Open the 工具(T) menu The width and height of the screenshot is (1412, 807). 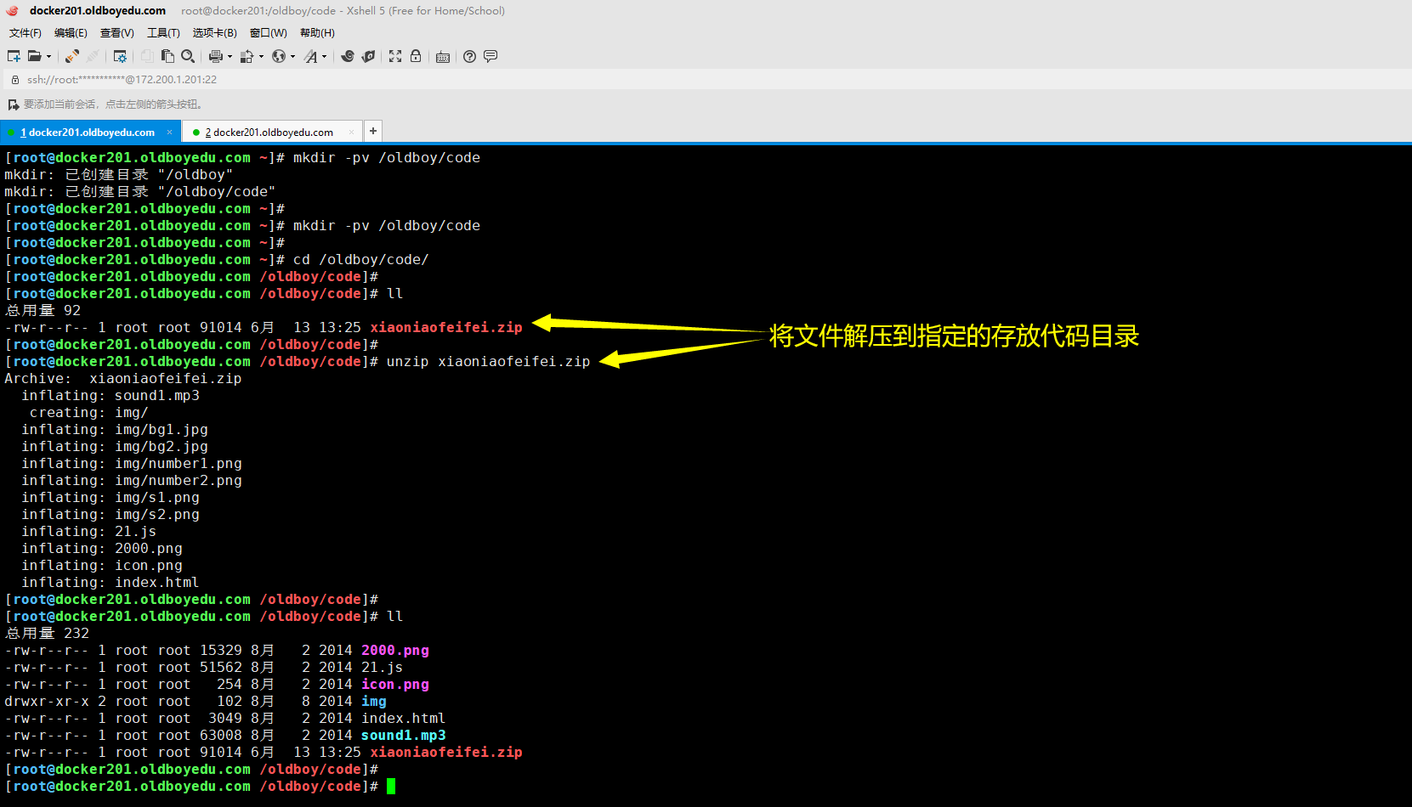pos(163,32)
